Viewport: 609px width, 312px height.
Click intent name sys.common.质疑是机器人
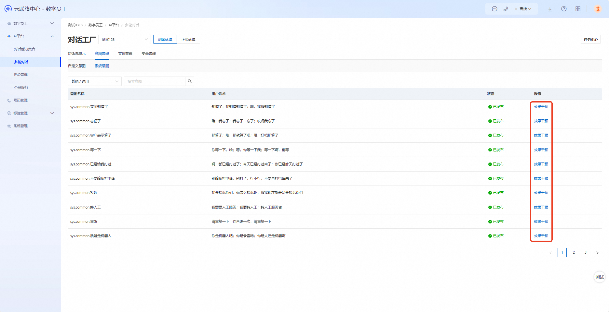(x=91, y=236)
